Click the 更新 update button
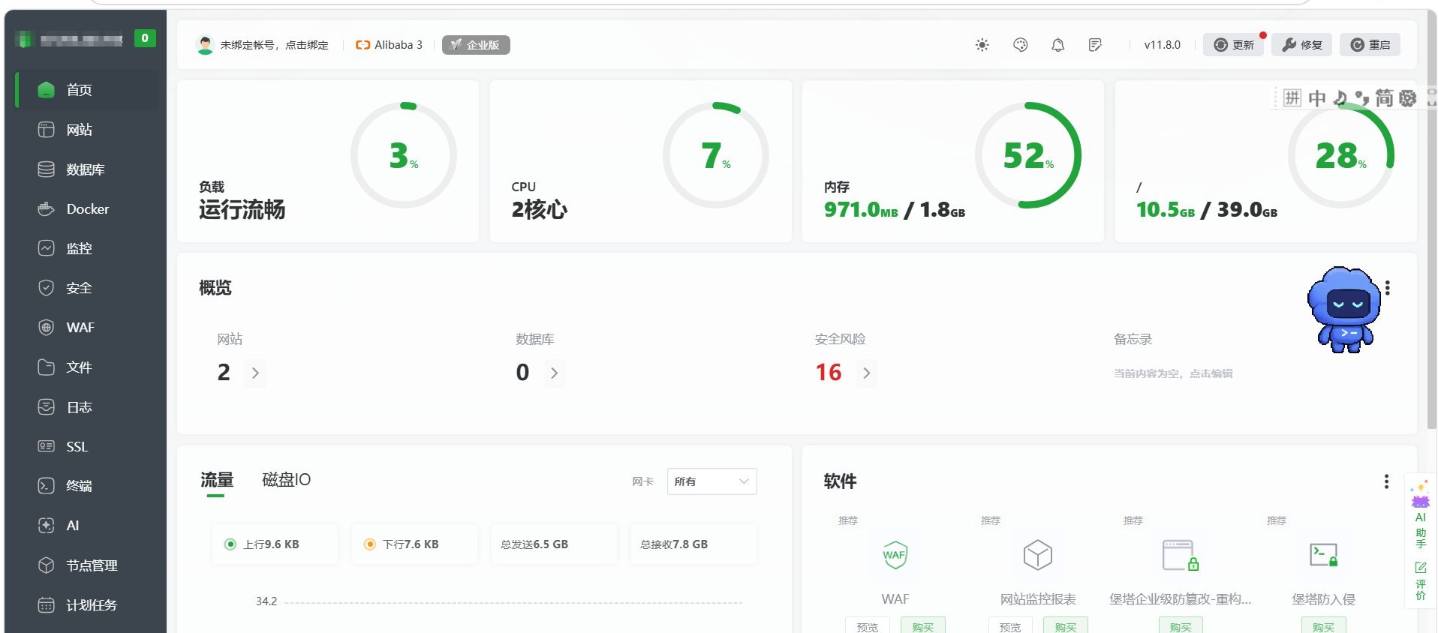Image resolution: width=1438 pixels, height=633 pixels. click(1234, 45)
